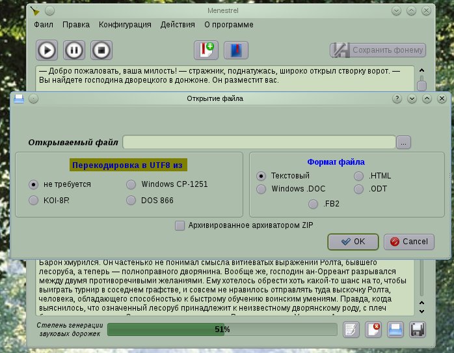Open the Конфигурация menu
This screenshot has height=353, width=454.
tap(125, 25)
